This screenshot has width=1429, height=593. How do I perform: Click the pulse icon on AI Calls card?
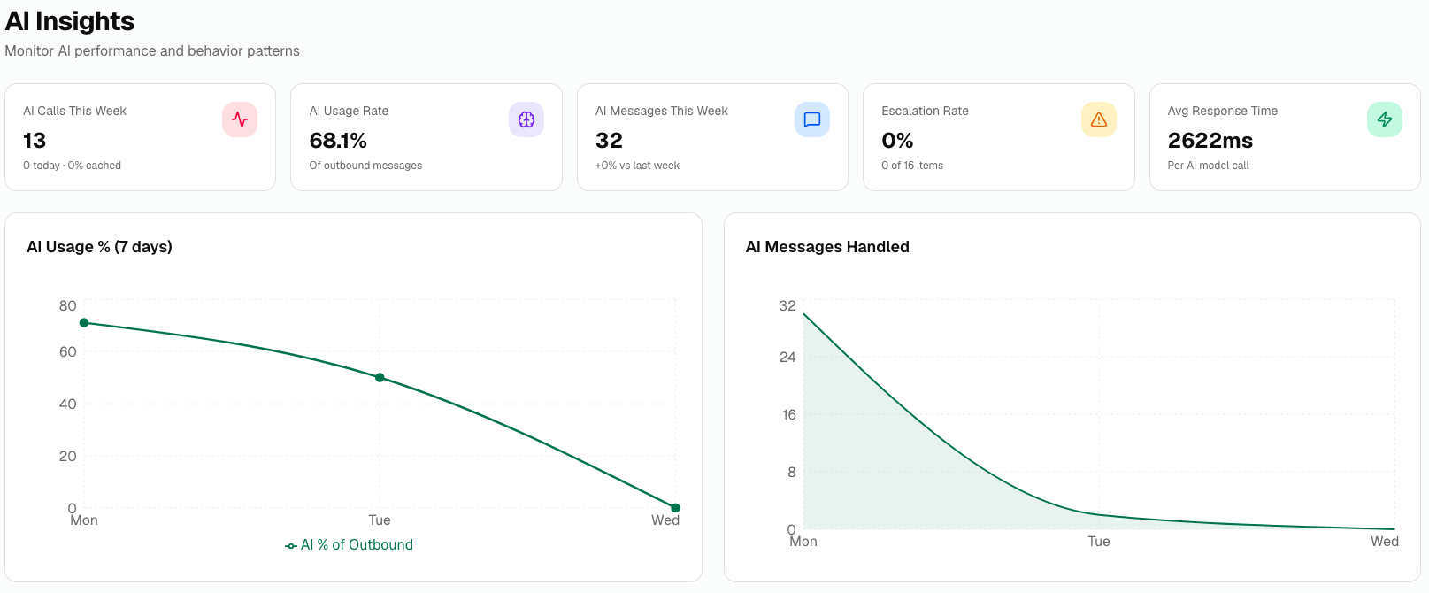click(240, 119)
